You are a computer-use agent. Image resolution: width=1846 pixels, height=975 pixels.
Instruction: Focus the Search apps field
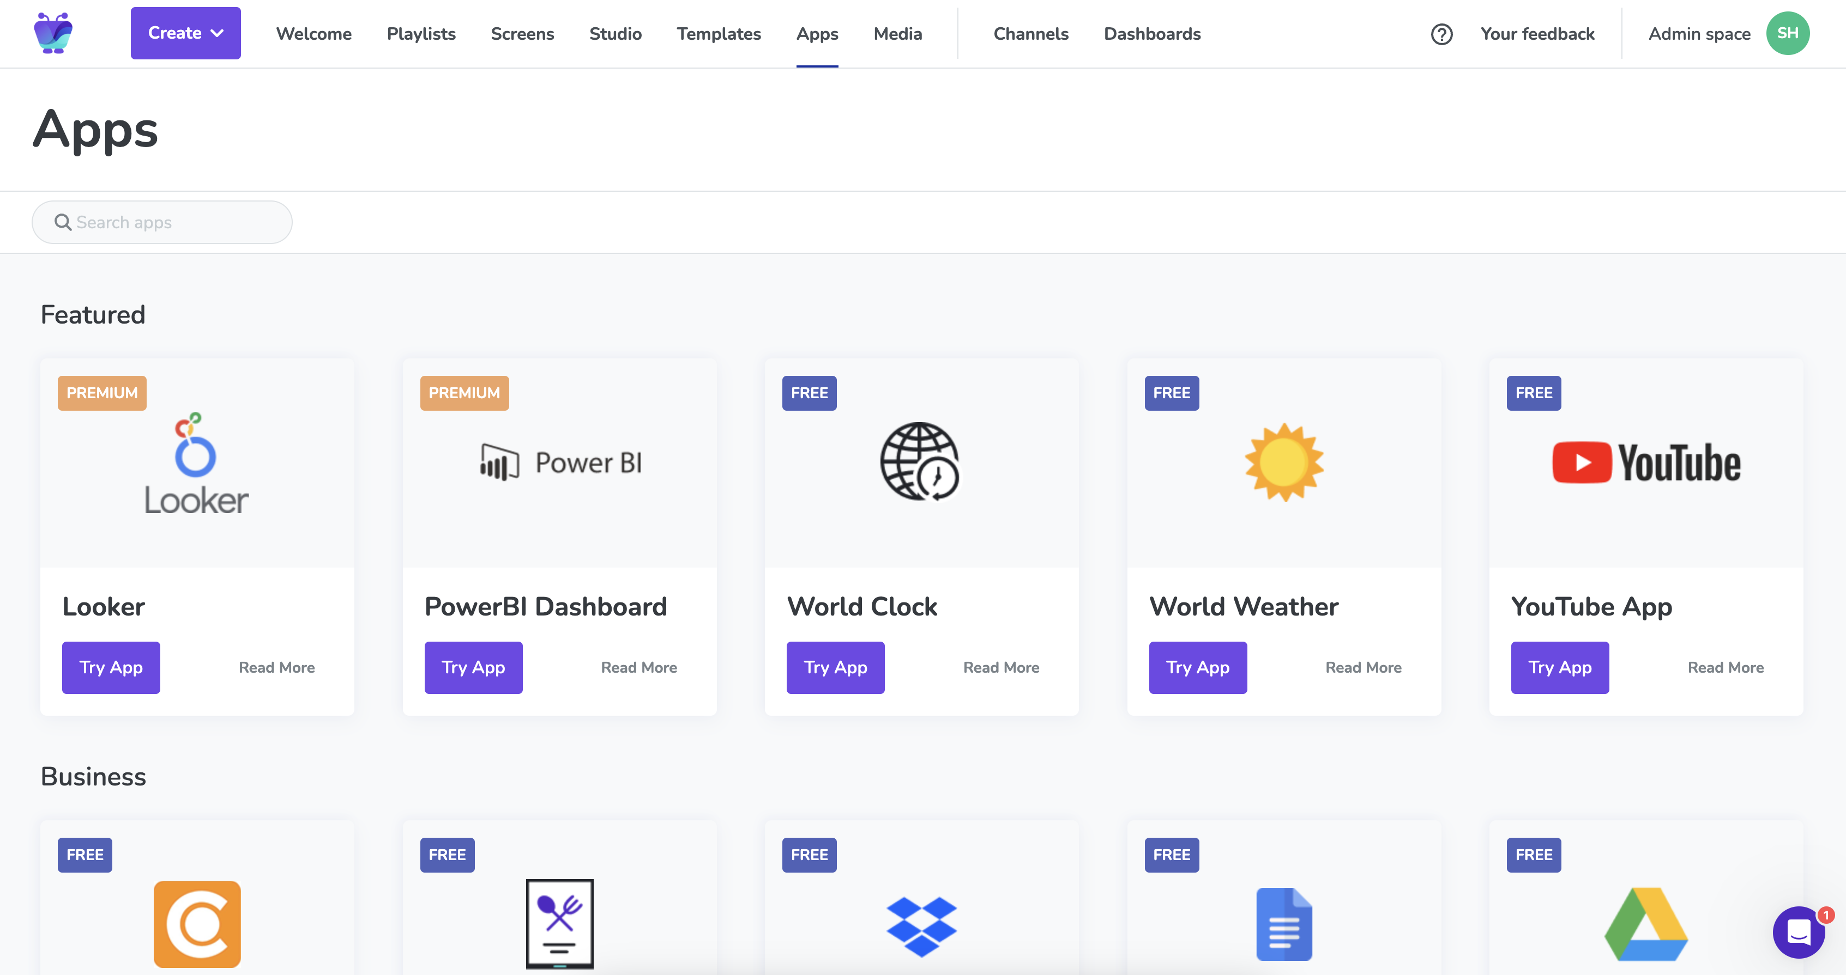click(x=162, y=222)
